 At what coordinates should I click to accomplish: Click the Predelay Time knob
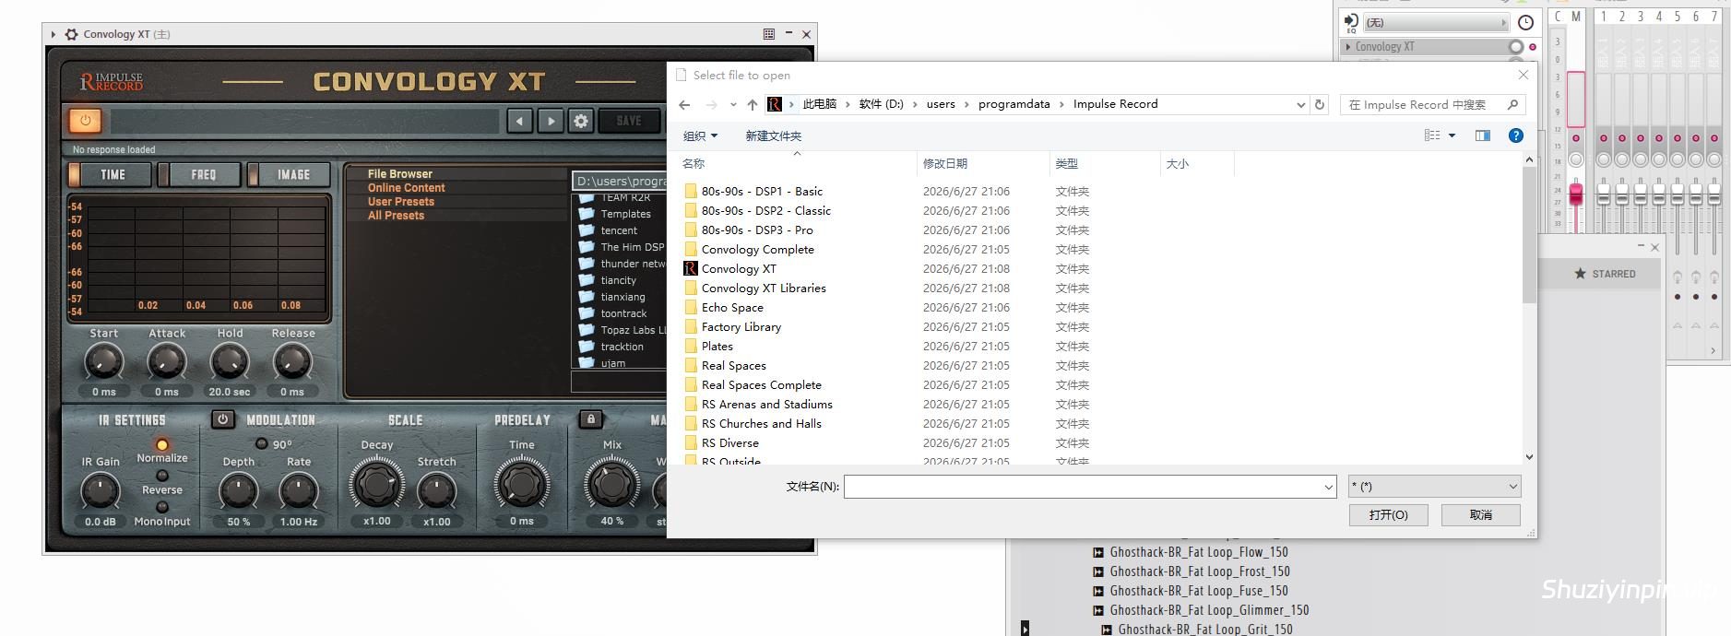pos(521,485)
